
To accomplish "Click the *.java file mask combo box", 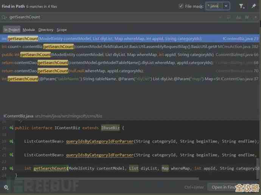I will tap(214, 6).
